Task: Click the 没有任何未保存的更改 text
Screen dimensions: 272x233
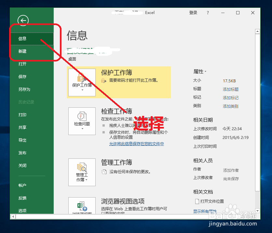Action: 130,172
